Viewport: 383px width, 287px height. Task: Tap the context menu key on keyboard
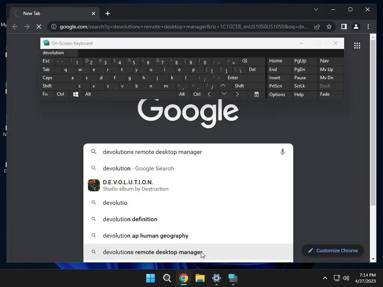click(257, 95)
